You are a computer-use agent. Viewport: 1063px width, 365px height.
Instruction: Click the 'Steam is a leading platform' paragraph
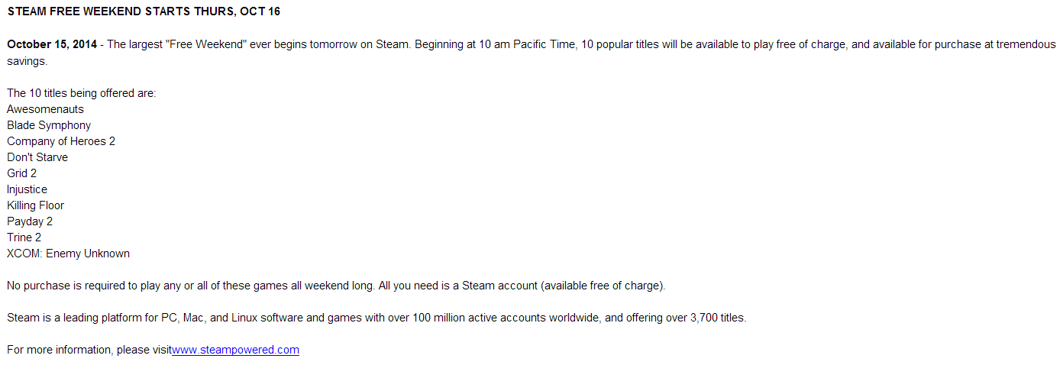point(376,318)
